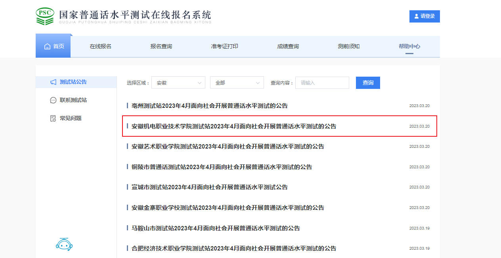501x258 pixels.
Task: Open the 在线报名 menu tab
Action: click(x=101, y=47)
